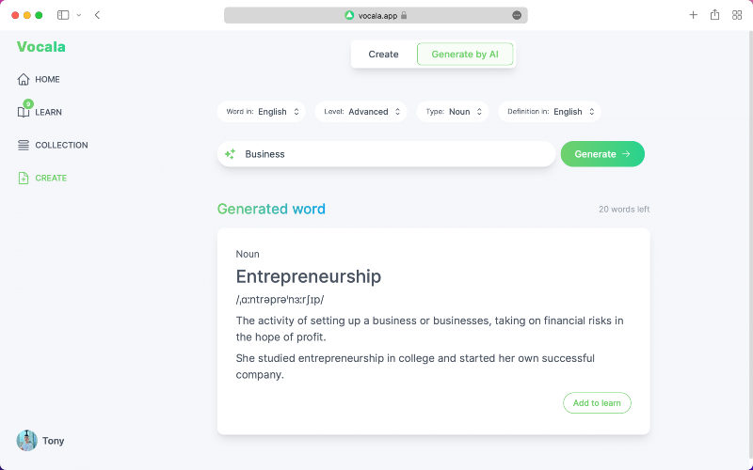Click the AI sparkle icon in input
The width and height of the screenshot is (753, 470).
230,154
